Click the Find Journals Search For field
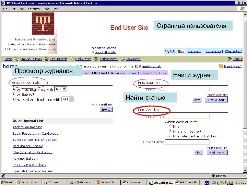This screenshot has height=185, width=247. coord(187,89)
